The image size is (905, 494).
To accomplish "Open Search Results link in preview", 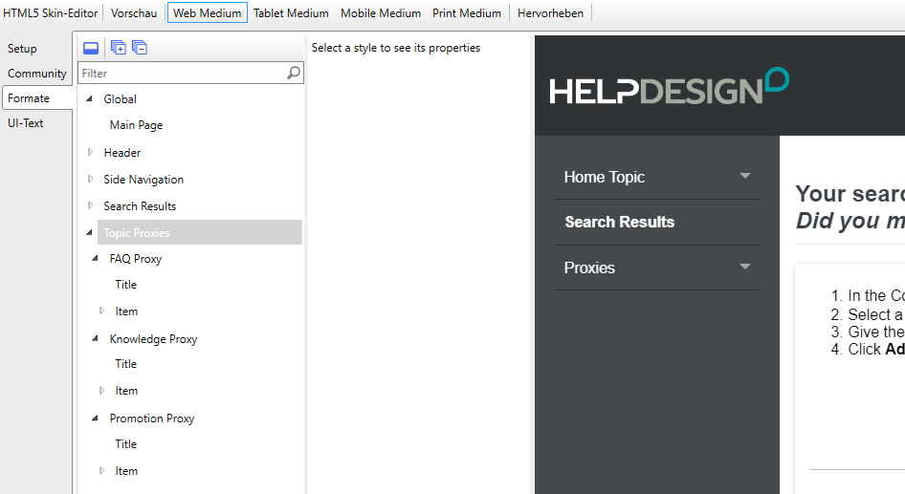I will tap(619, 222).
